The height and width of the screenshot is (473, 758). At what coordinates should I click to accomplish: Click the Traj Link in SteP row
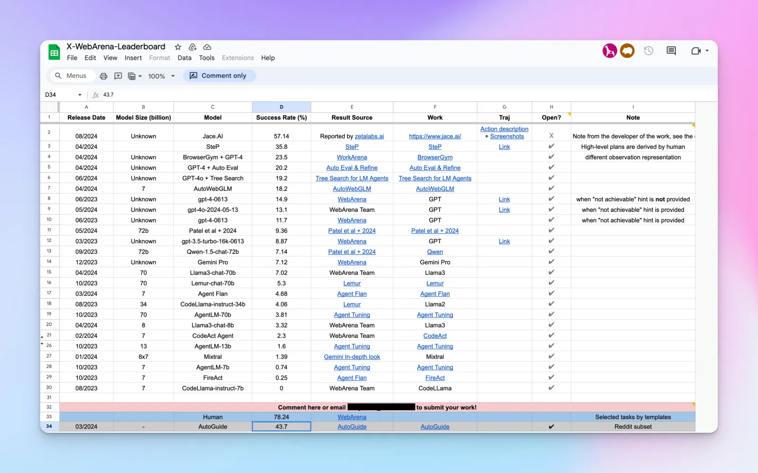coord(504,147)
